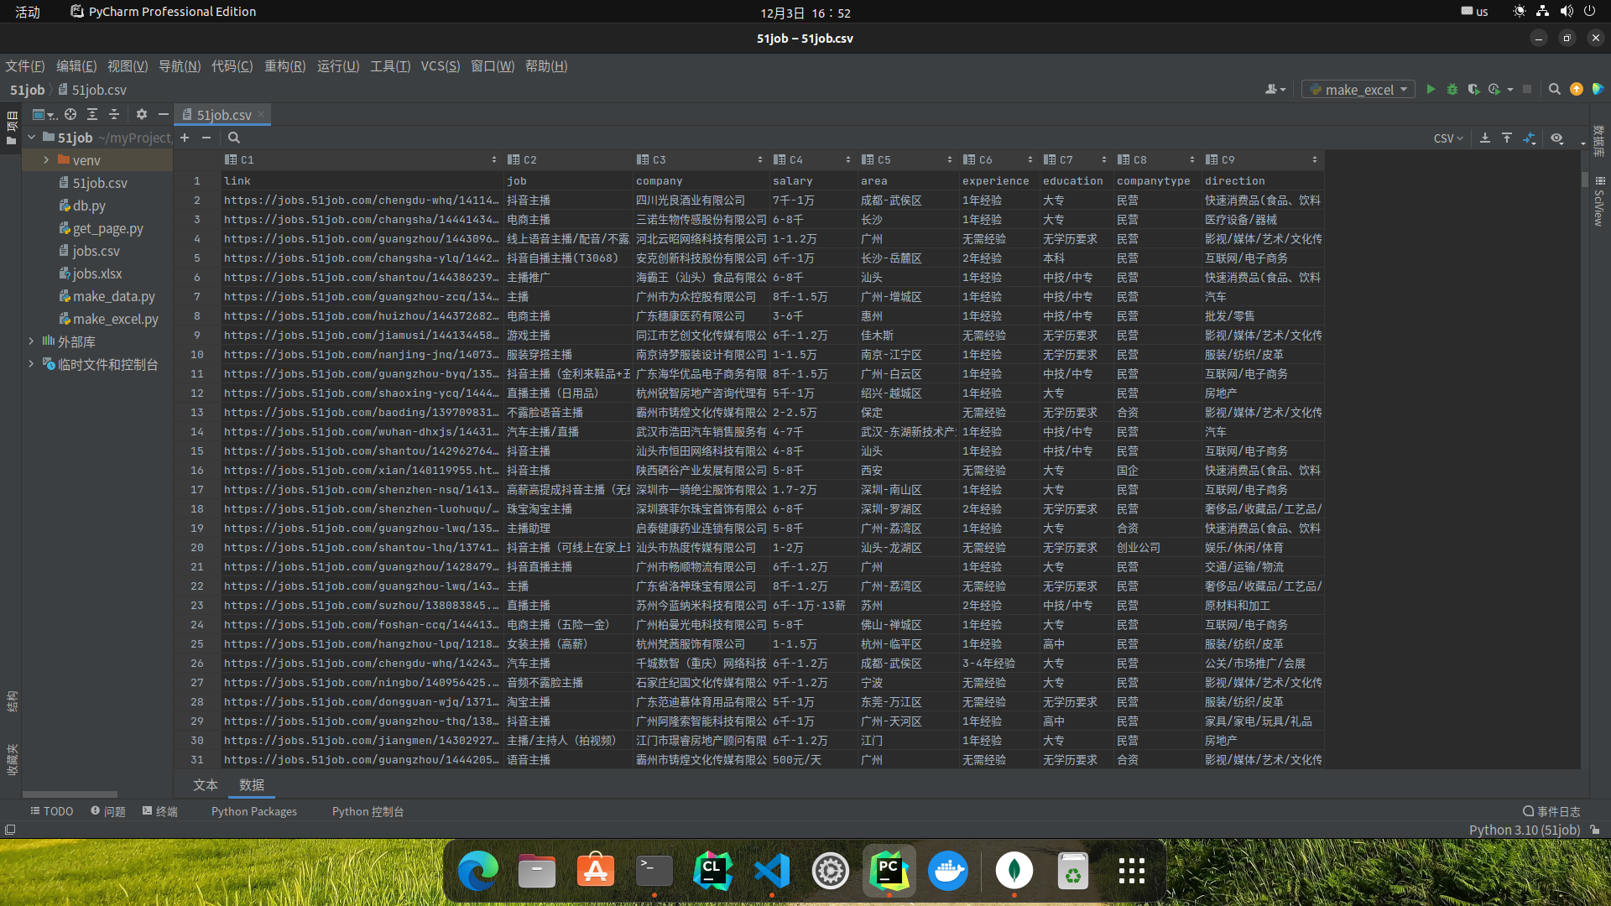Expand 外部库 external libraries node
1611x906 pixels.
pos(31,341)
